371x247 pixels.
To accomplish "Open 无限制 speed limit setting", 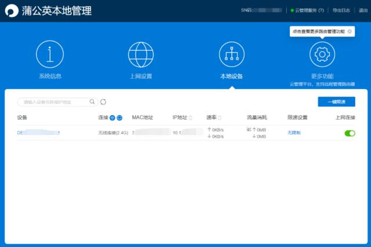I will [x=294, y=132].
